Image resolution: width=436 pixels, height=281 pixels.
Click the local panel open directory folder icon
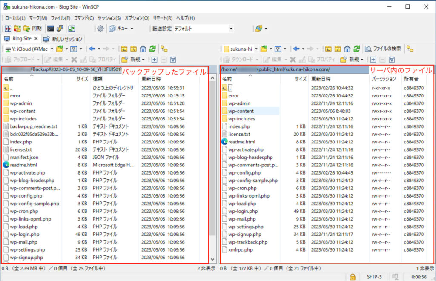point(60,49)
